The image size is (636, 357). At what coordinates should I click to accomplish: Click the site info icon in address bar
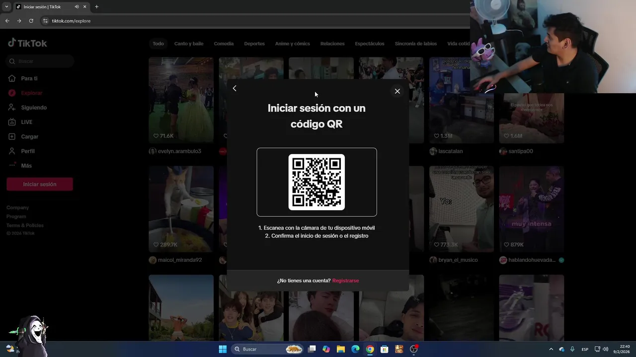pos(45,21)
